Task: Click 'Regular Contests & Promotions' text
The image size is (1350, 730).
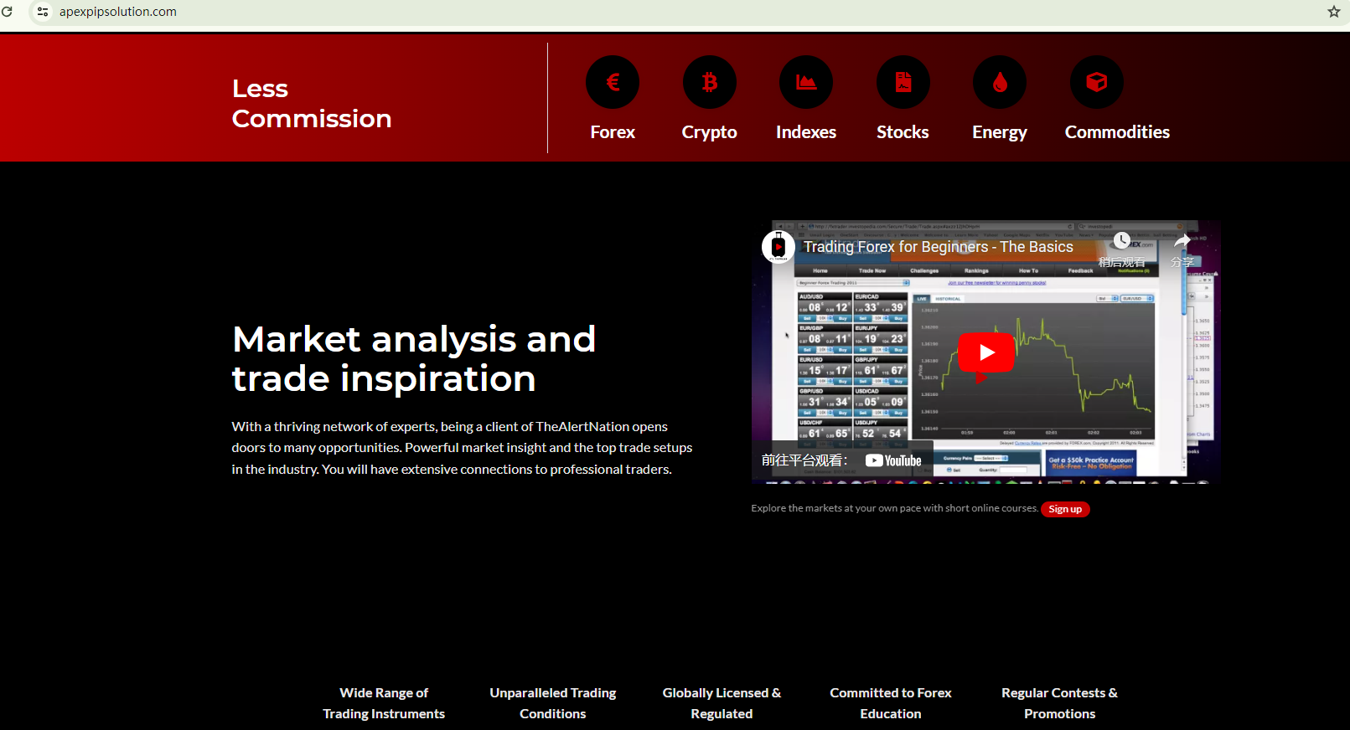Action: (x=1060, y=703)
